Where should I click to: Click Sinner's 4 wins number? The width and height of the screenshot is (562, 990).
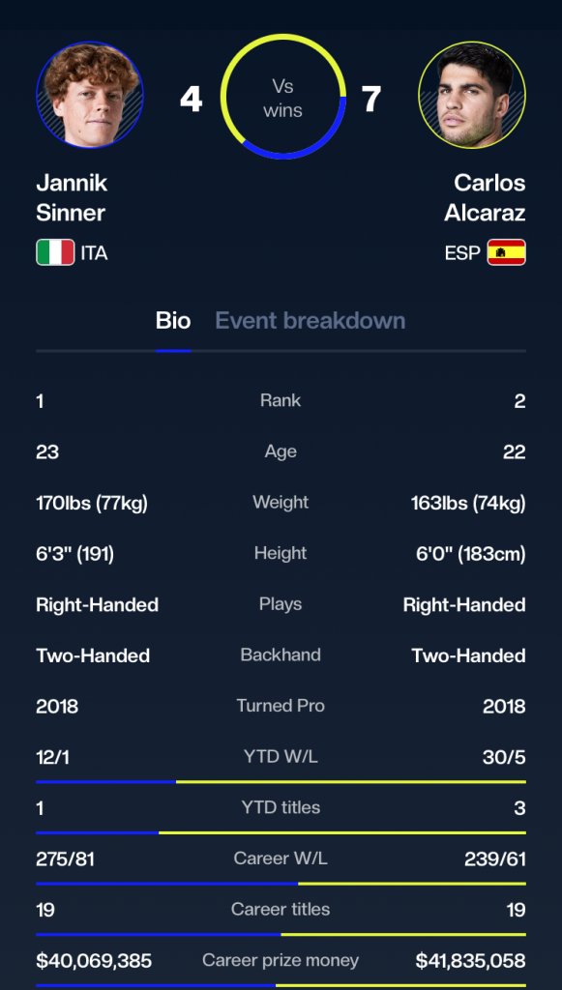point(191,99)
